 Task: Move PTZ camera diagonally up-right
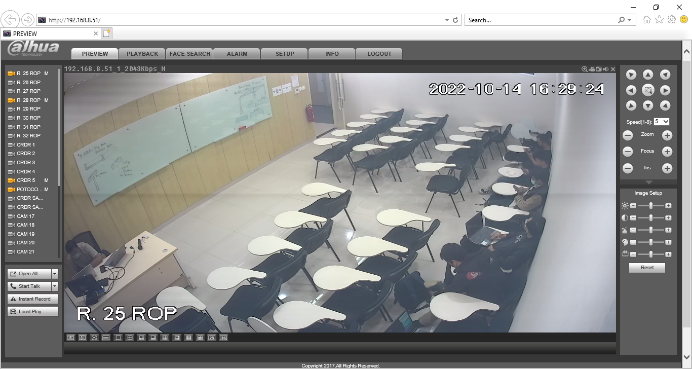(x=665, y=75)
